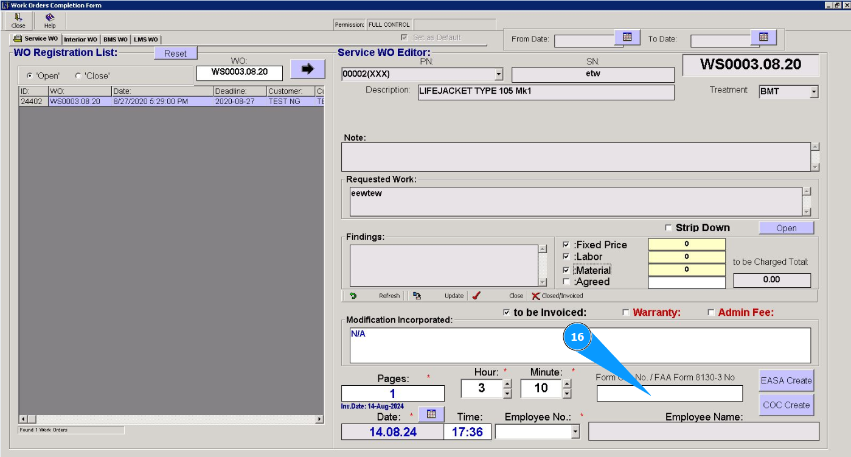This screenshot has height=457, width=851.
Task: Click the Update icon under Findings
Action: (x=417, y=296)
